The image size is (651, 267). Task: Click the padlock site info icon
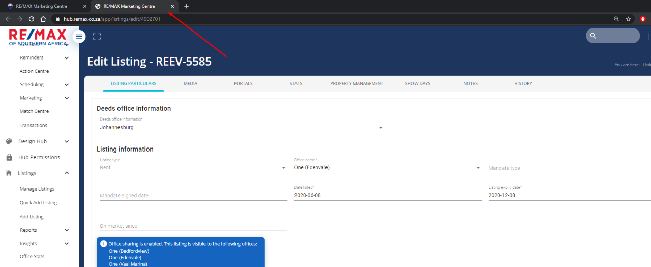pyautogui.click(x=57, y=19)
